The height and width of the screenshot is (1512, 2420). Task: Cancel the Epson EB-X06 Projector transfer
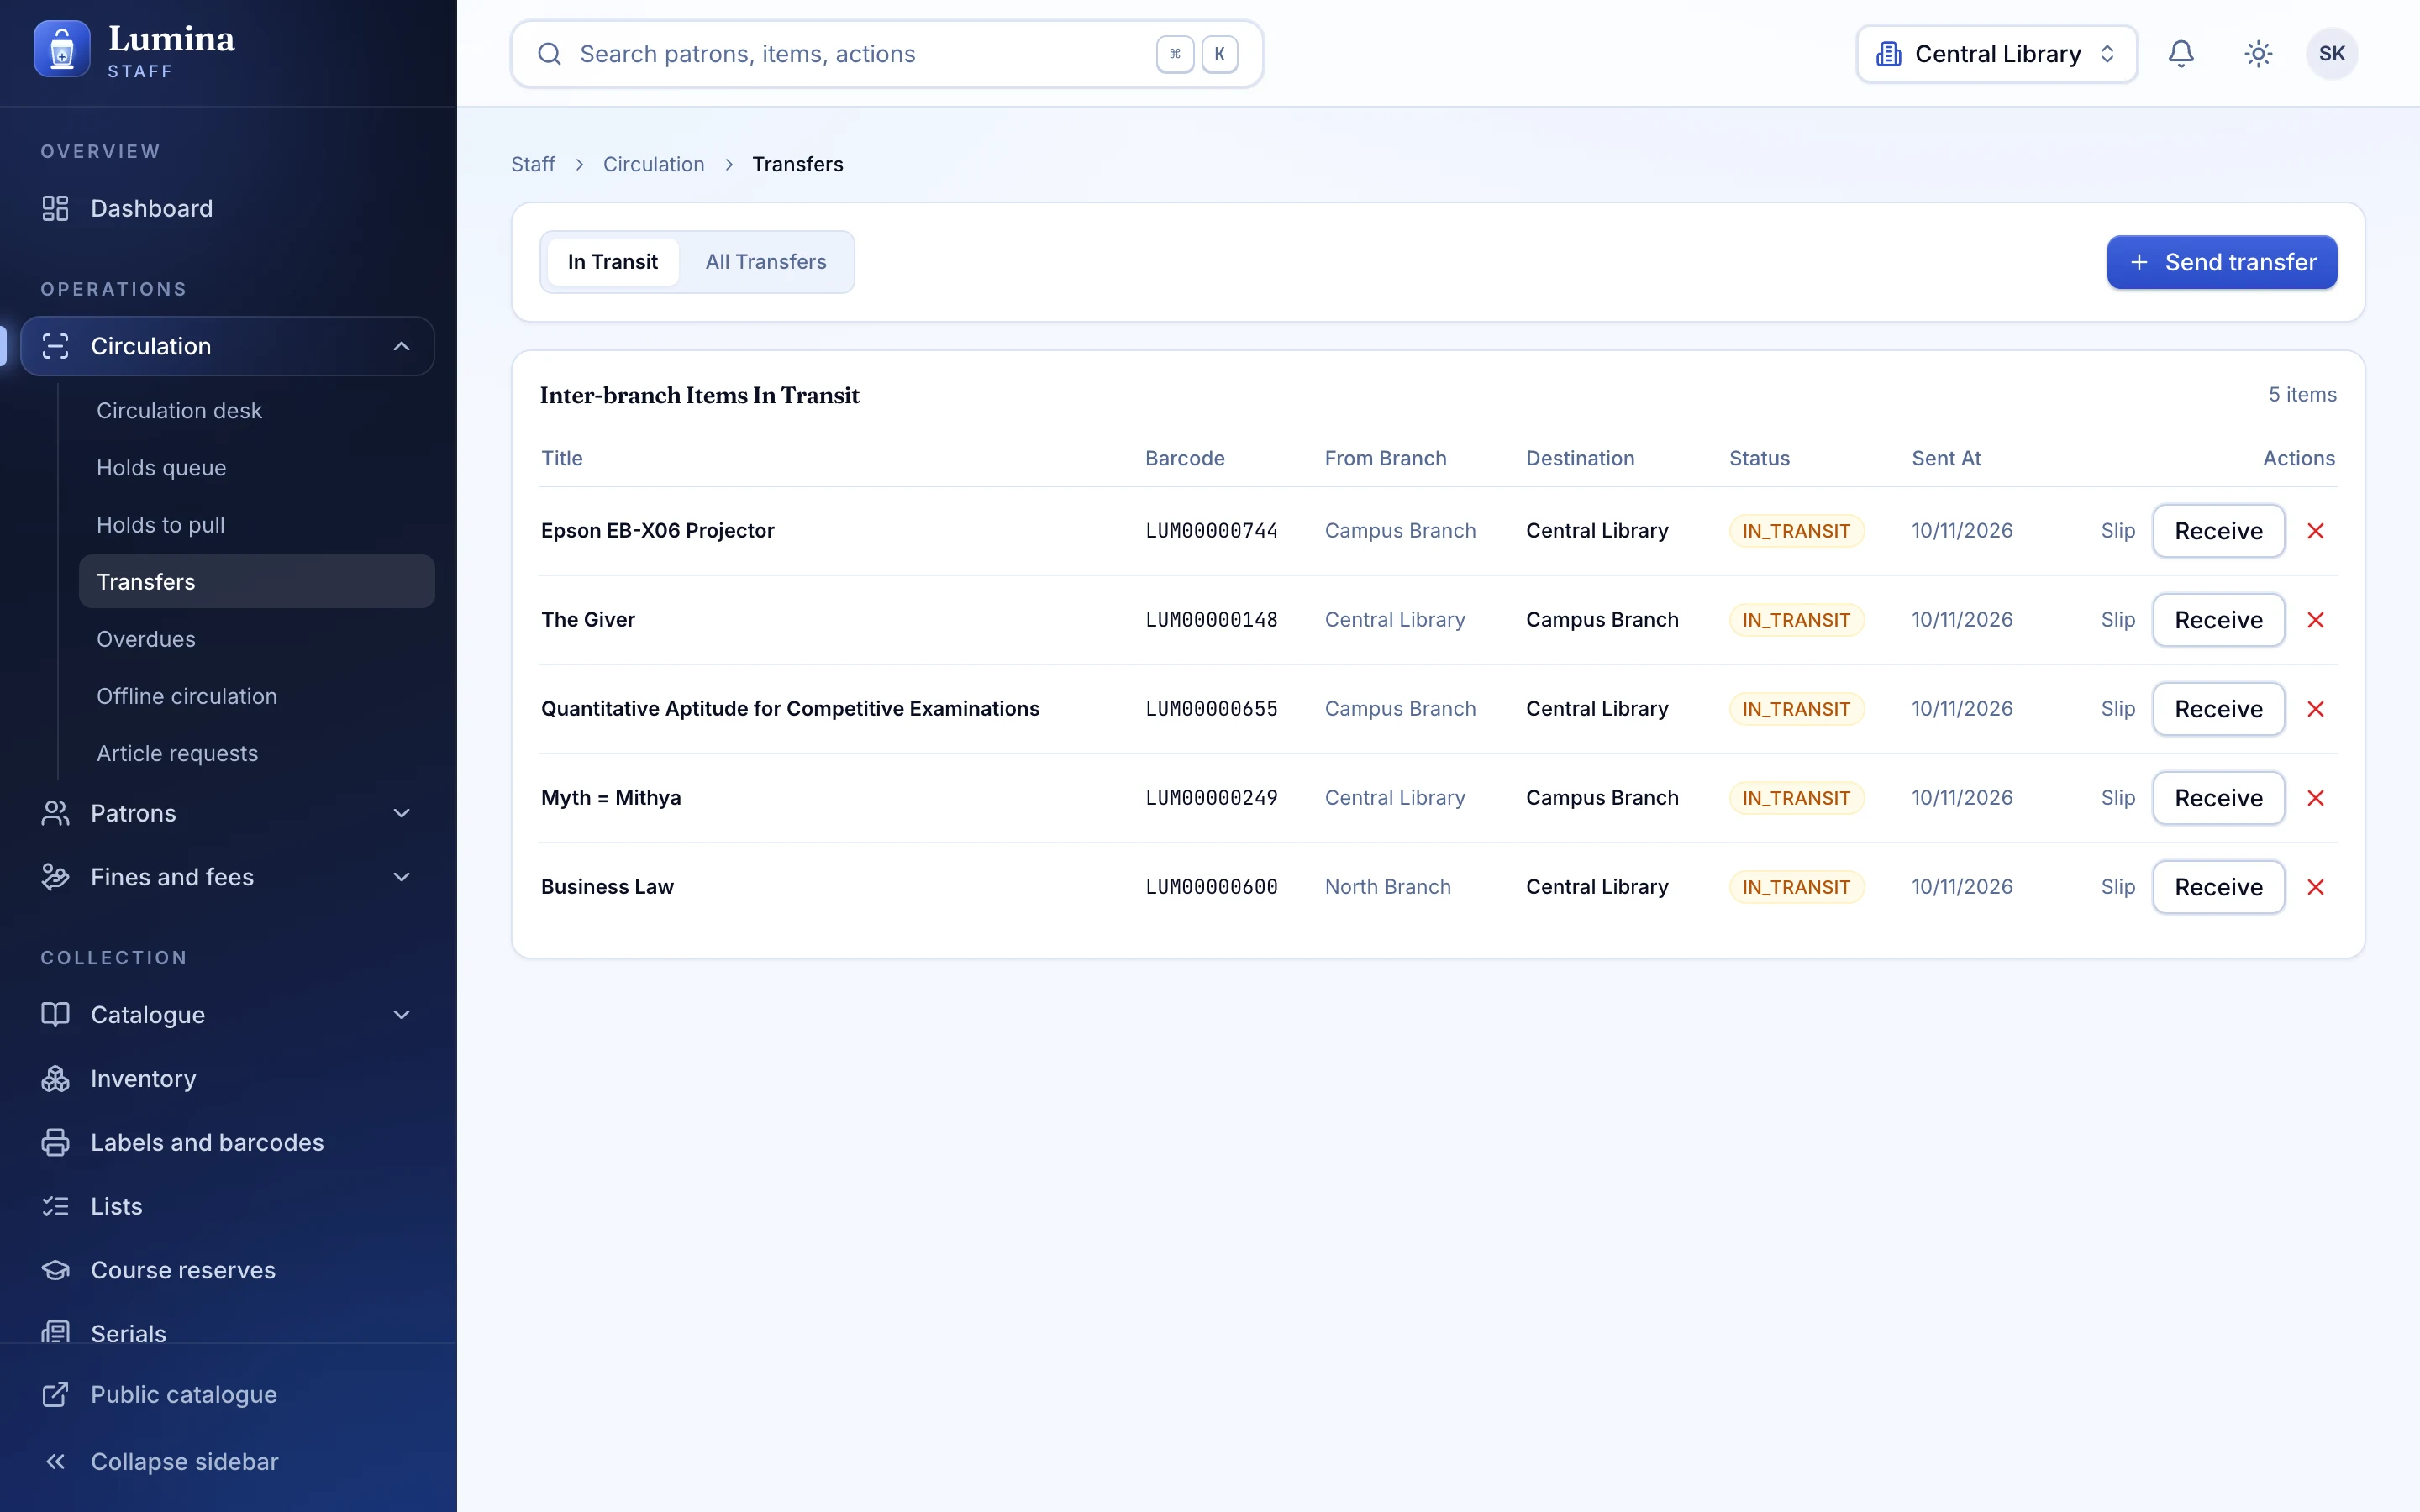2315,531
